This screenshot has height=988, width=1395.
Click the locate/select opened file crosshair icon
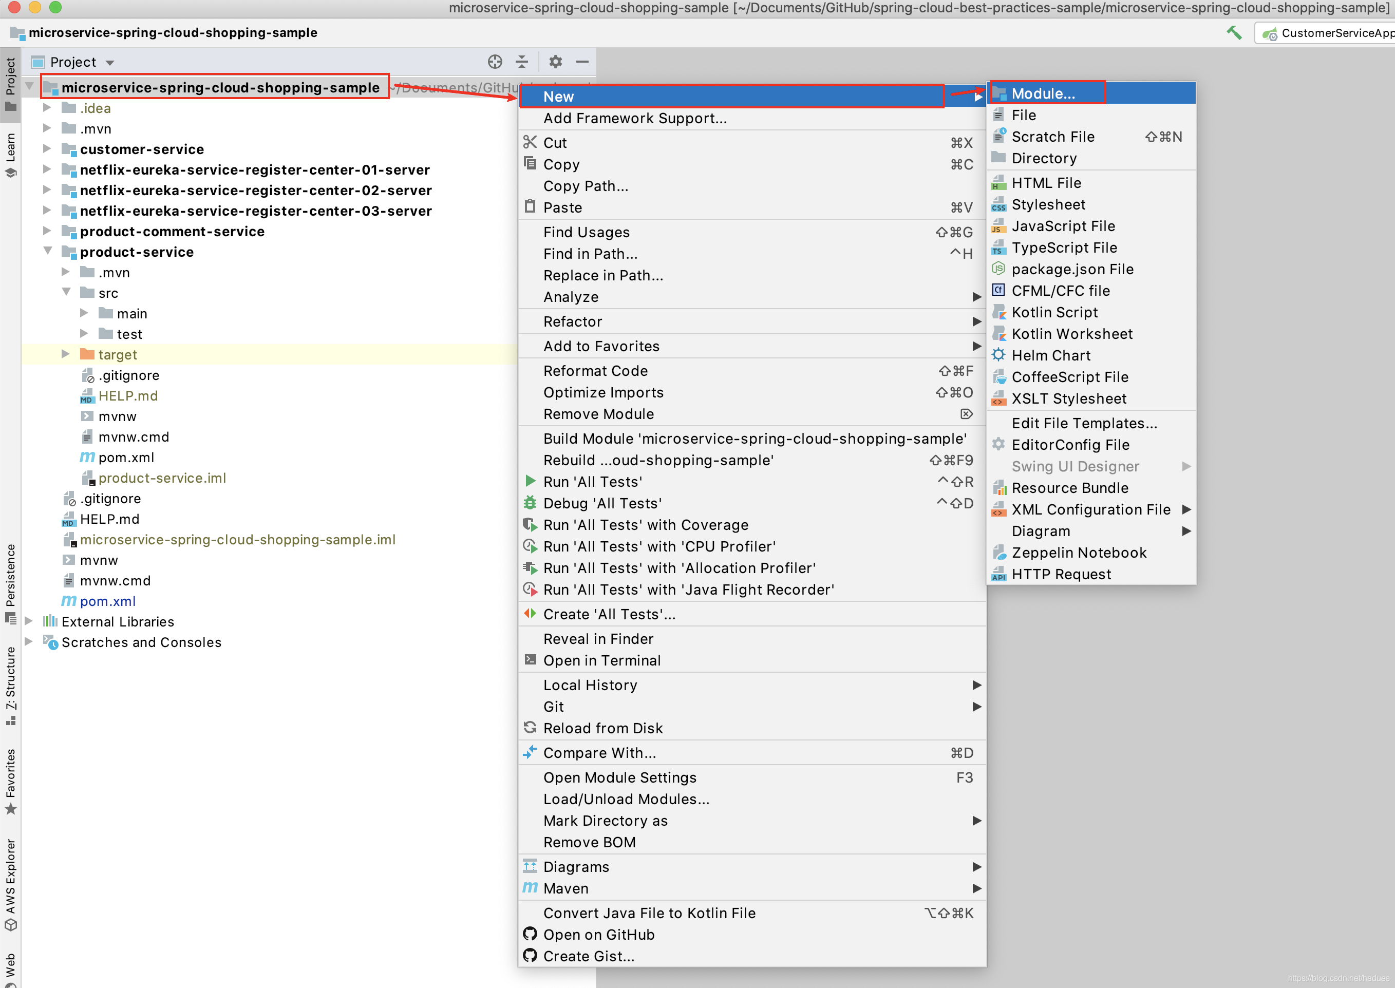pyautogui.click(x=495, y=62)
